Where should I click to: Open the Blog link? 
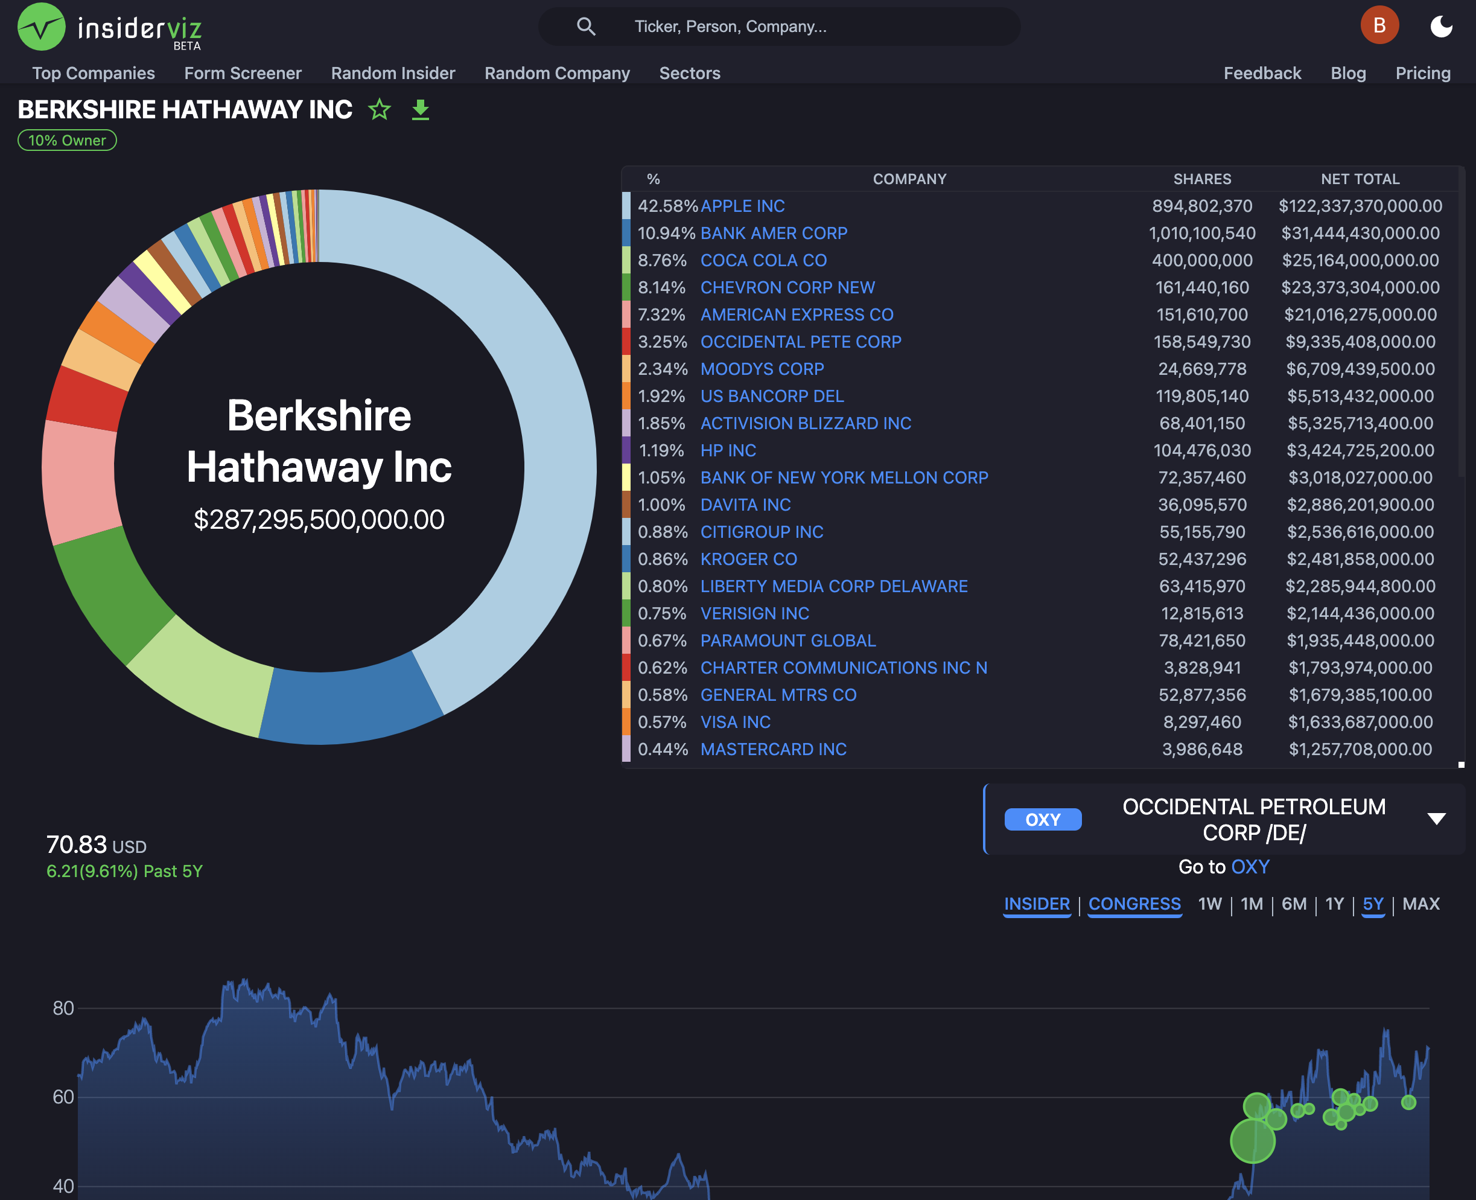(x=1348, y=73)
